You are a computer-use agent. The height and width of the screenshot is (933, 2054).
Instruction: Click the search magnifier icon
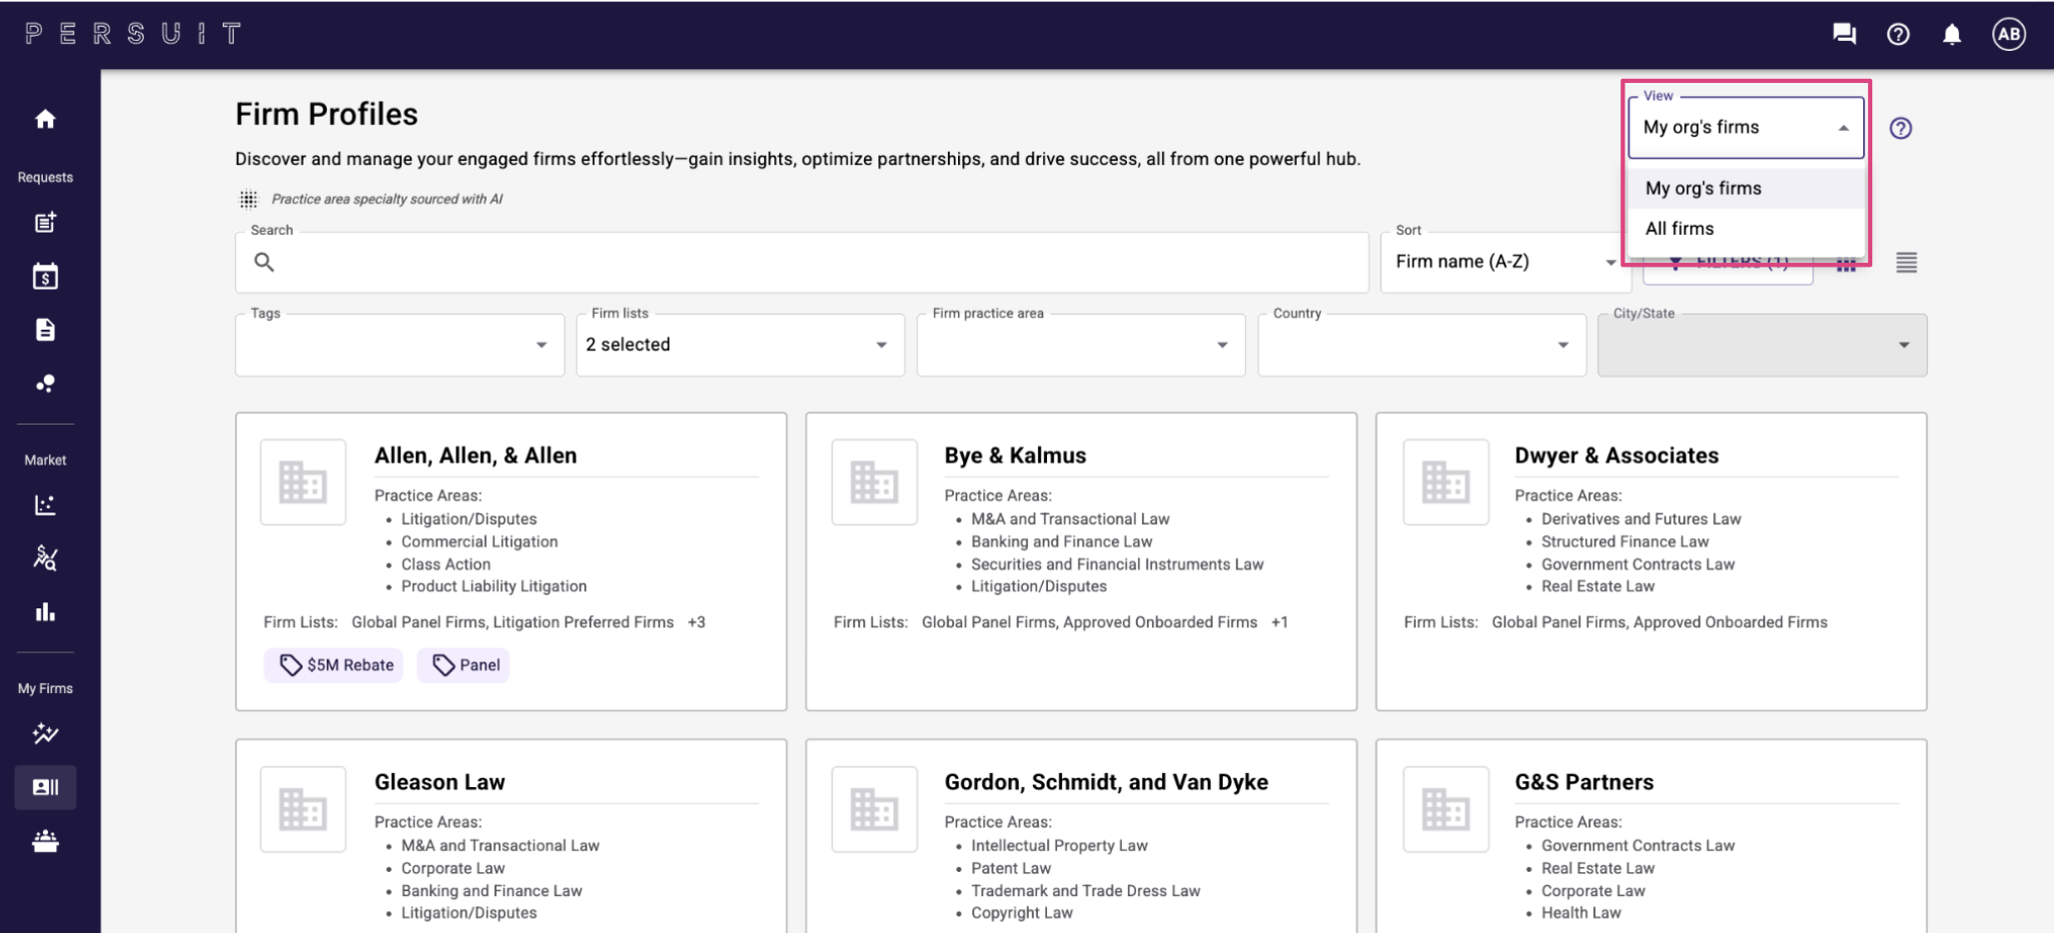coord(264,262)
